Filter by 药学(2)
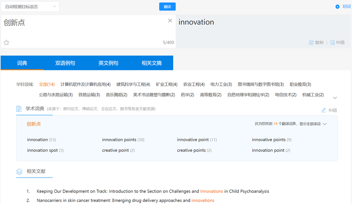The image size is (352, 204). tap(187, 95)
